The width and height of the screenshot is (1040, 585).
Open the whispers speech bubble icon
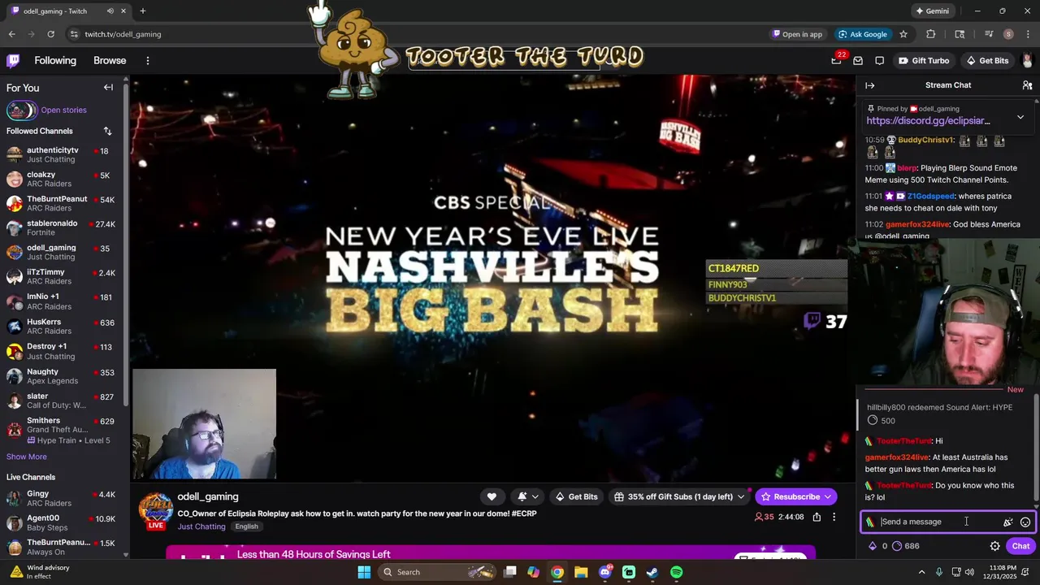tap(879, 61)
